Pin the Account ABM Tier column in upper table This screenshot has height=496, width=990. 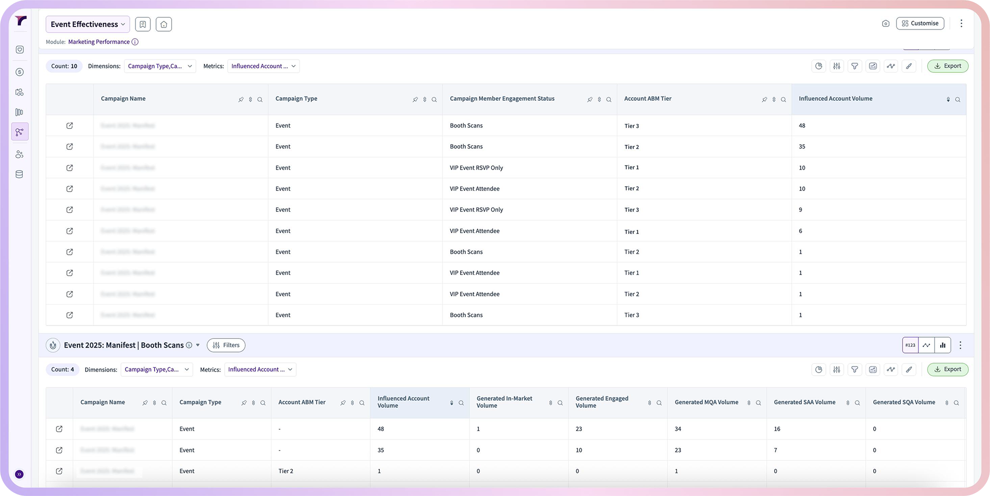click(764, 100)
